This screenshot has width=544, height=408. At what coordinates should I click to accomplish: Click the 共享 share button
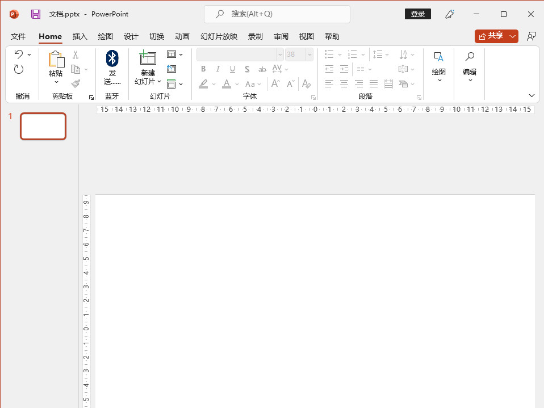(491, 36)
